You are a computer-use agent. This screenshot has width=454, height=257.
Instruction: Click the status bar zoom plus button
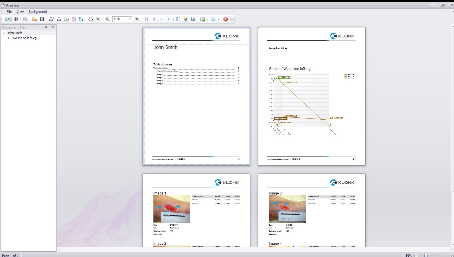(451, 256)
